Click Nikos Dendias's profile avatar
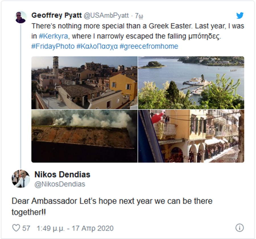Image resolution: width=256 pixels, height=239 pixels. click(x=20, y=179)
